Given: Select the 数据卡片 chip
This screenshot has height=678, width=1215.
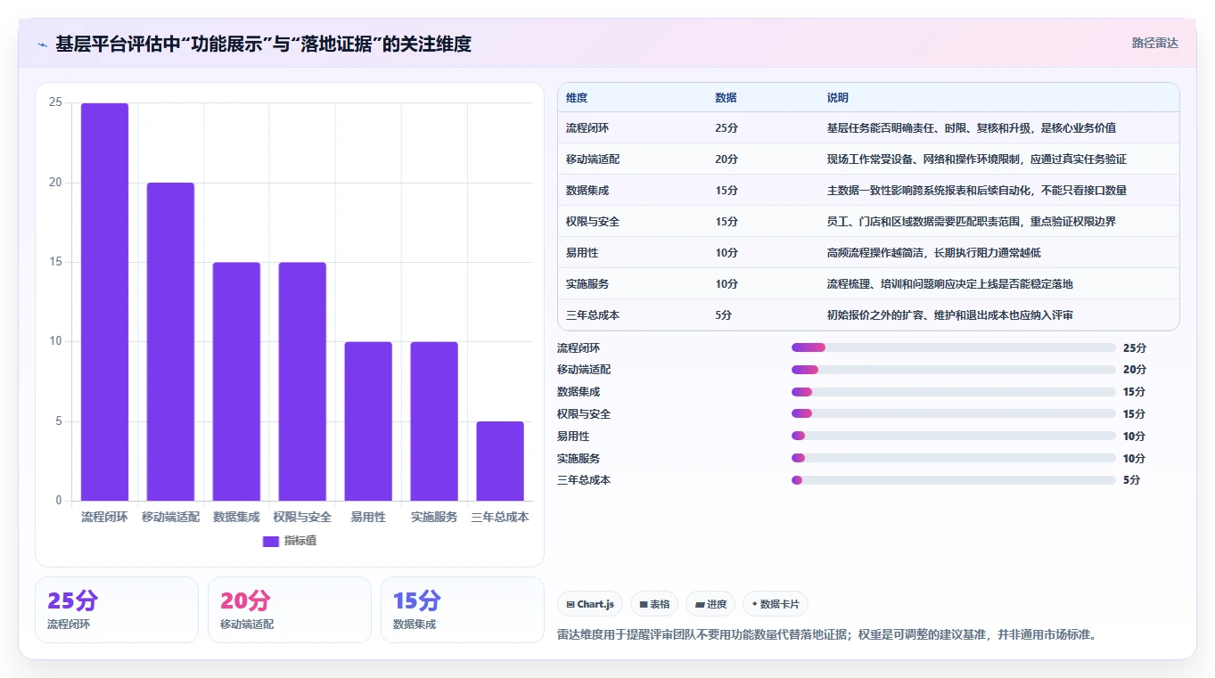Looking at the screenshot, I should click(776, 604).
